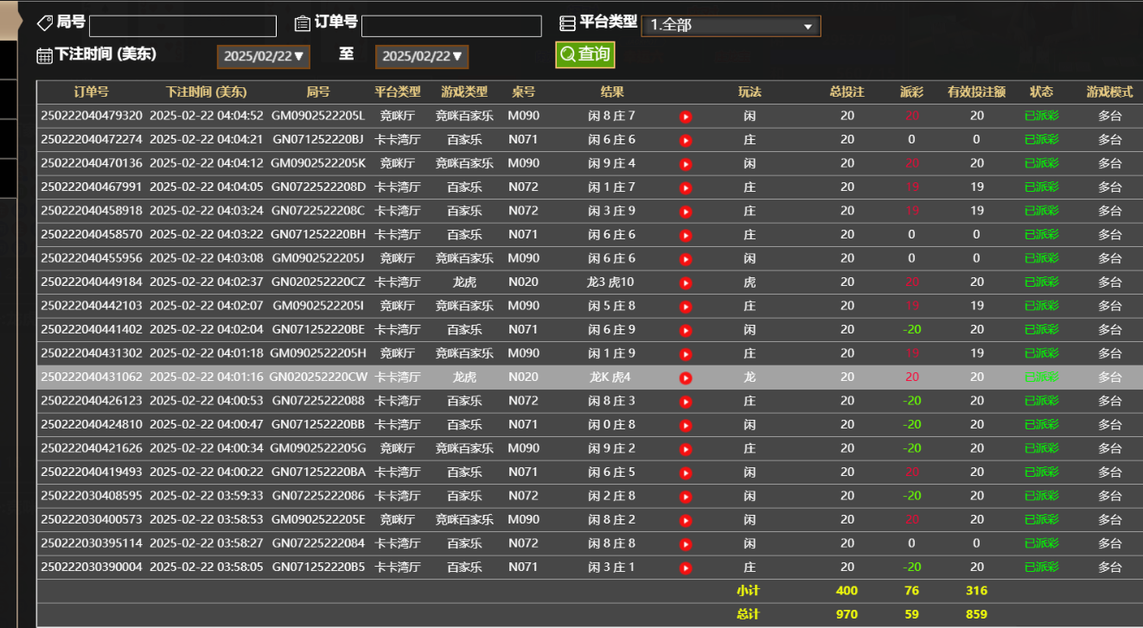Screen dimensions: 1143x628
Task: Open the start date picker
Action: coord(264,56)
